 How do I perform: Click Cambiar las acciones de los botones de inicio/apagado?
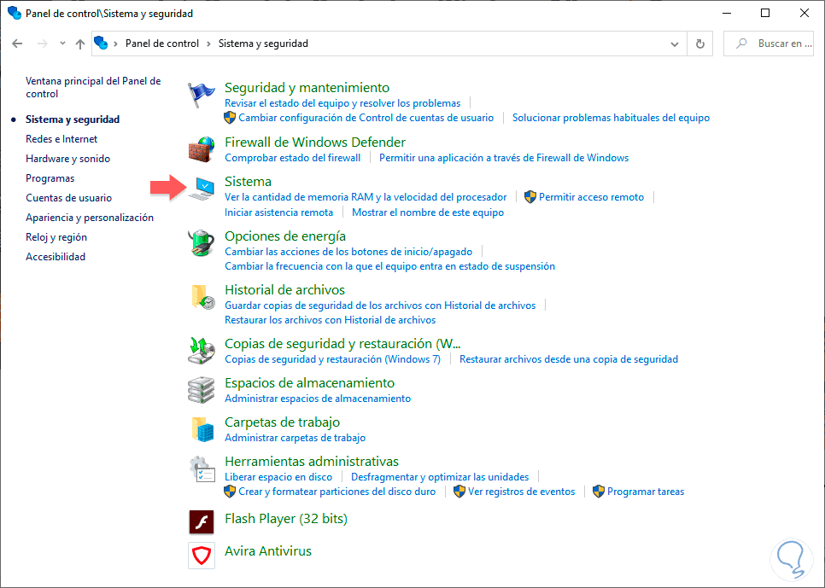click(348, 252)
